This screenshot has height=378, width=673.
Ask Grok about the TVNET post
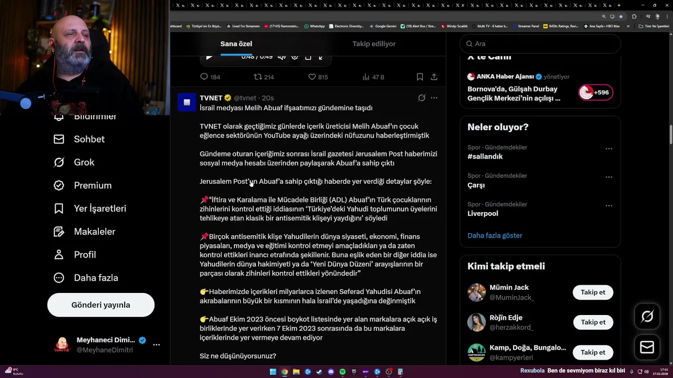click(421, 98)
